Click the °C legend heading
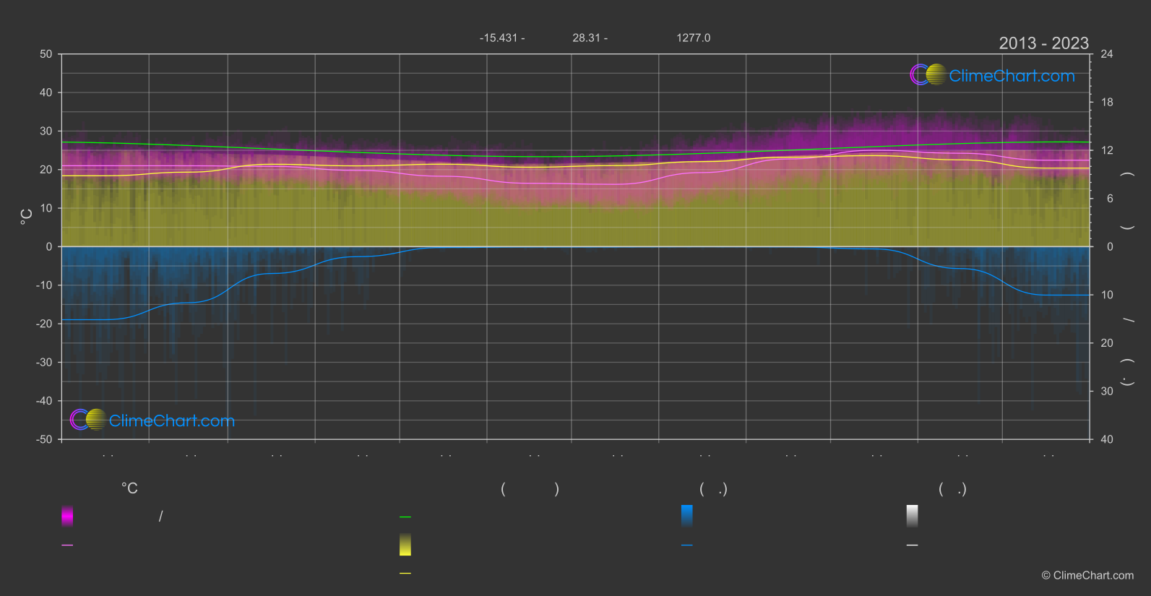Viewport: 1151px width, 596px height. click(129, 489)
